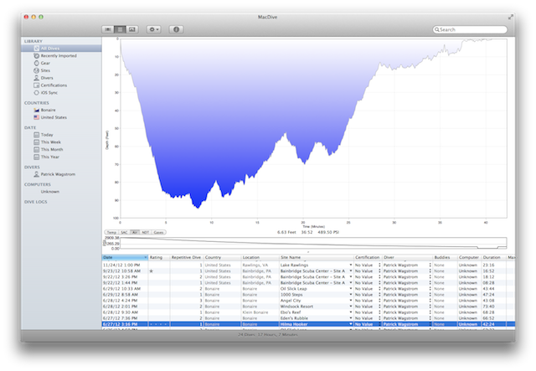The height and width of the screenshot is (371, 536).
Task: Click the Patrick Wagstrom diver icon
Action: pos(36,174)
